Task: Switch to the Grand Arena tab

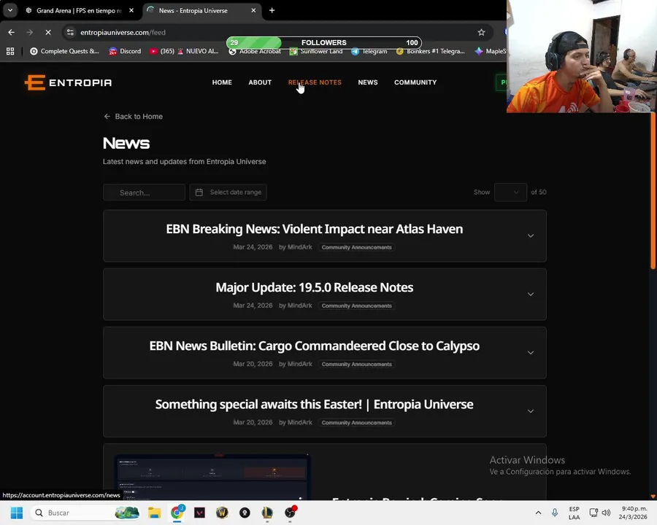Action: pos(79,10)
